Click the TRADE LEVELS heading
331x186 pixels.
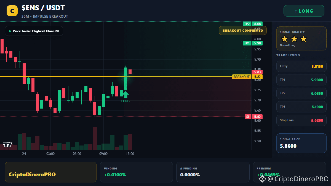point(288,55)
